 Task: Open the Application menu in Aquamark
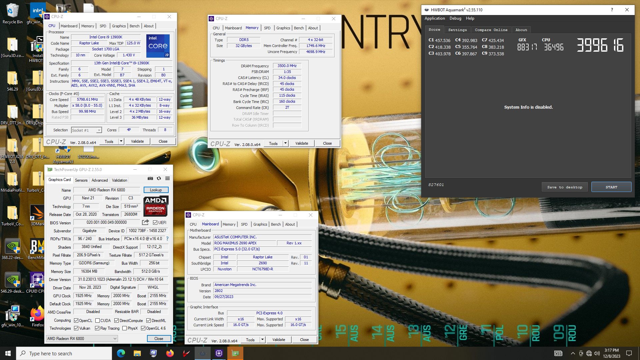tap(435, 18)
